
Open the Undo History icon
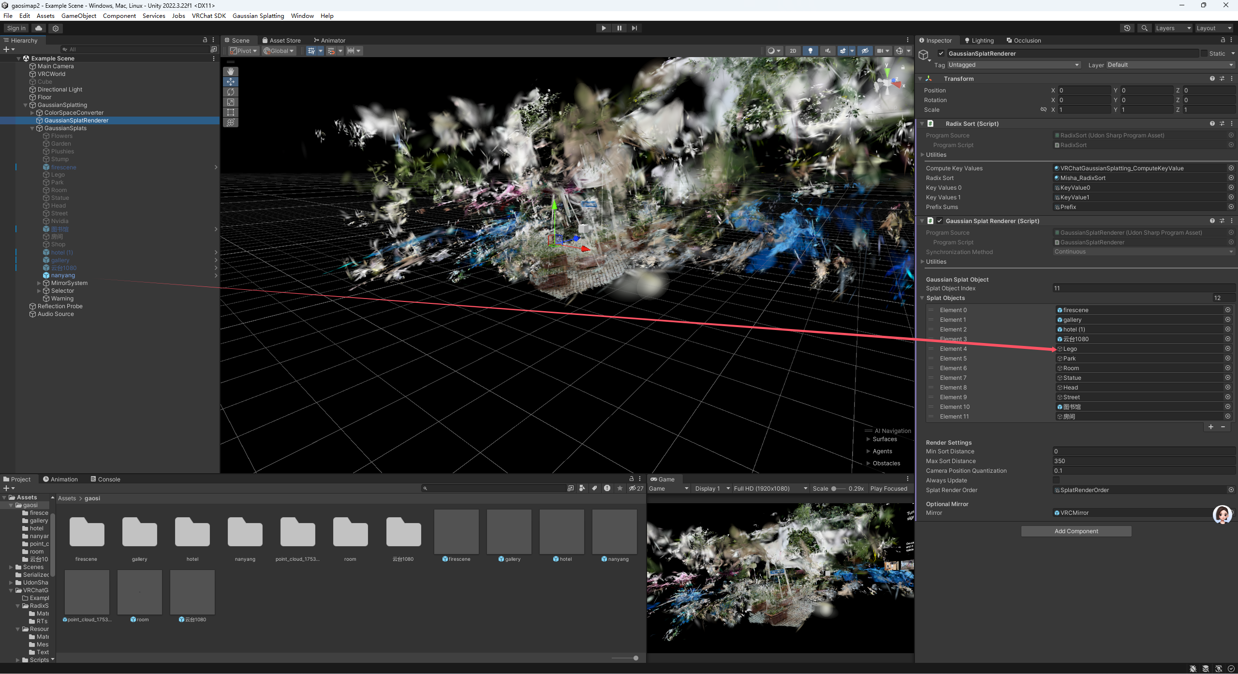coord(1127,28)
